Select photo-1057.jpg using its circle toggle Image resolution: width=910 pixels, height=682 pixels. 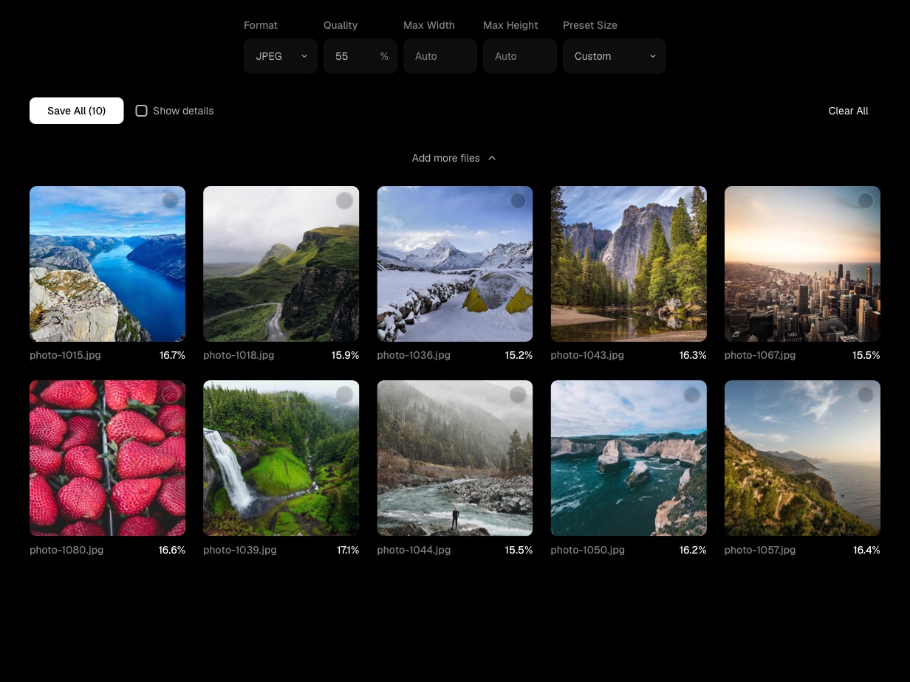[x=866, y=395]
